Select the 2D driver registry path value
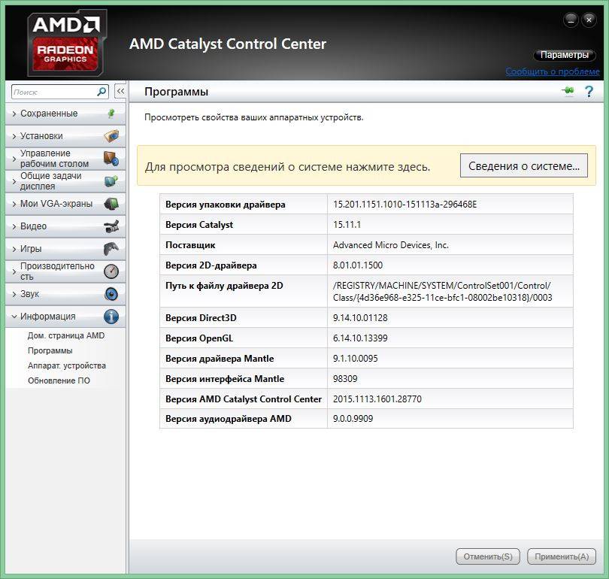Image resolution: width=609 pixels, height=579 pixels. tap(442, 291)
